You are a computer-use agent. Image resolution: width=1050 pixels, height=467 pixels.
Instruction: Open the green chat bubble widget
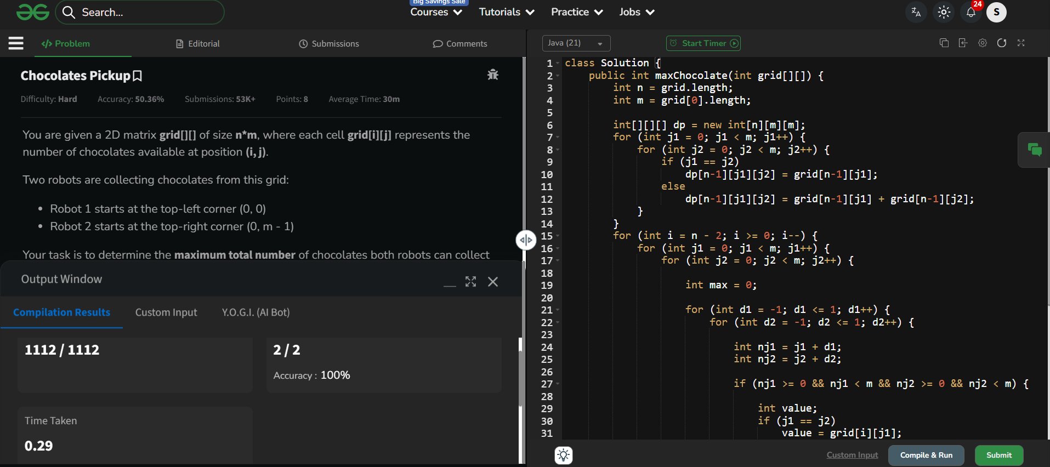pos(1034,150)
